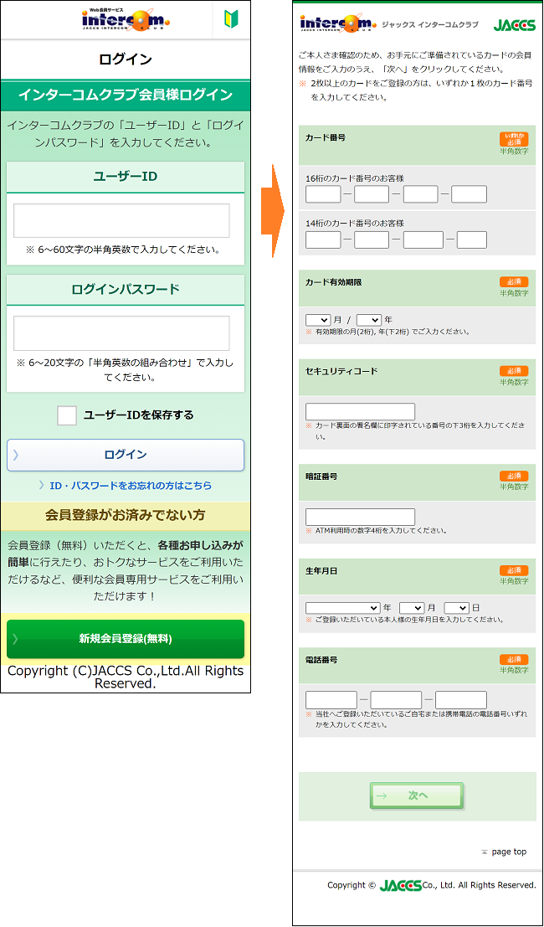Screen dimensions: 544x927
Task: Click the セキュリティコード input box
Action: [x=360, y=412]
